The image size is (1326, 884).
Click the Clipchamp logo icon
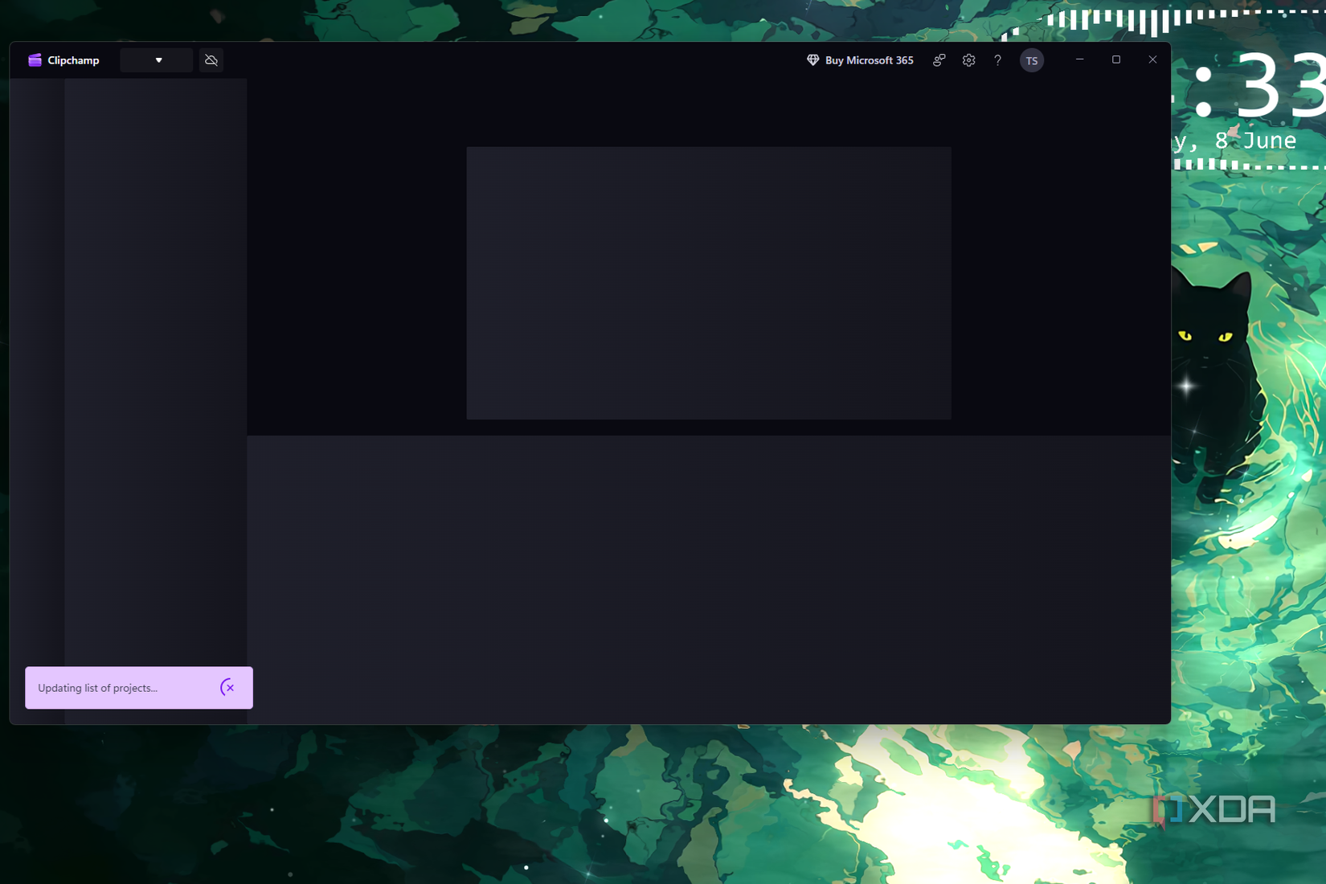coord(35,60)
